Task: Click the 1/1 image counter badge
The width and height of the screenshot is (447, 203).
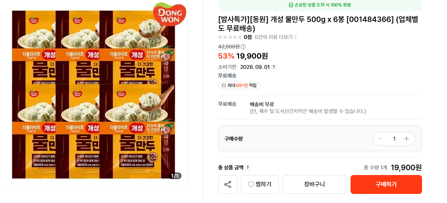Action: [175, 176]
